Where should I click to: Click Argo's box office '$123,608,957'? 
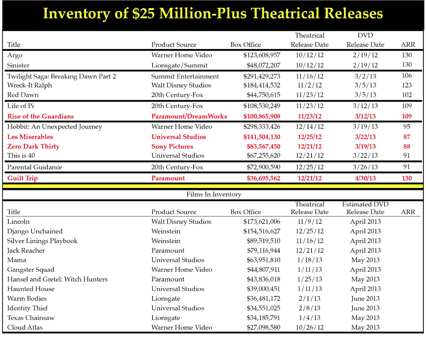(x=262, y=55)
